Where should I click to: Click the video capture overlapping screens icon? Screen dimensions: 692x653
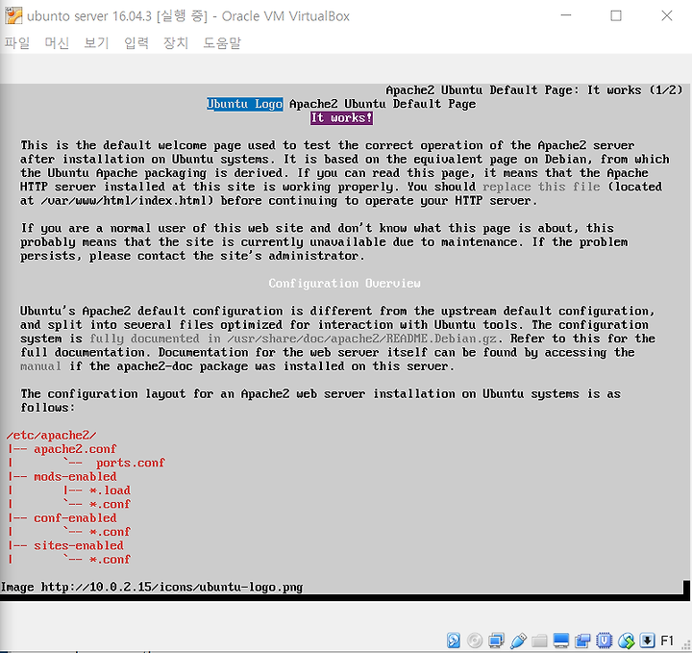(582, 640)
